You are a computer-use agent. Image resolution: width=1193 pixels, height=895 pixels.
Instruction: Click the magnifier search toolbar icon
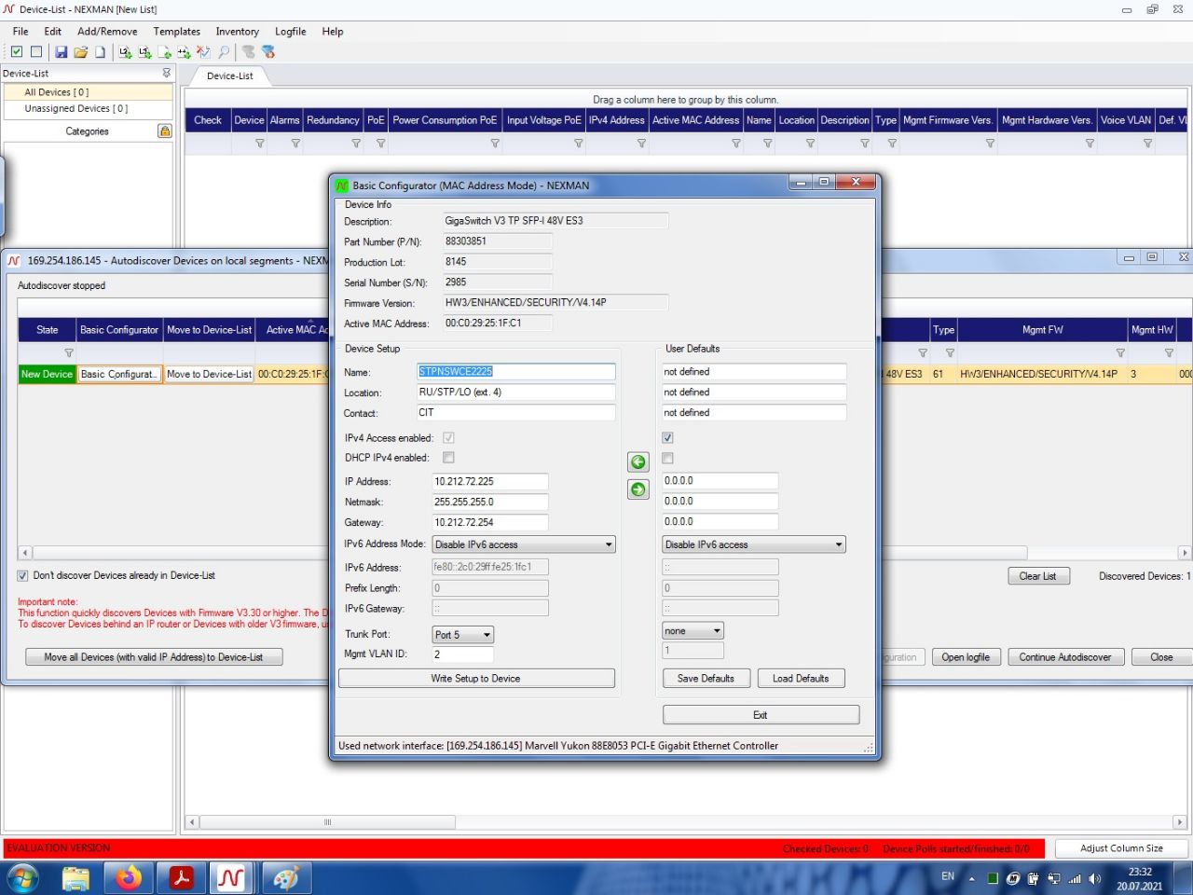(224, 52)
